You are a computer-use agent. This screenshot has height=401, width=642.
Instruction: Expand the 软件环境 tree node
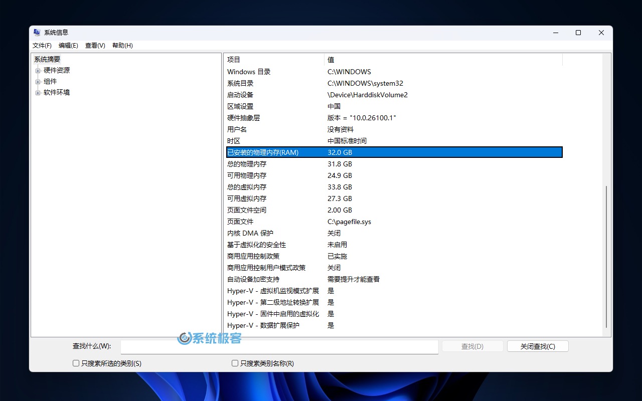(x=38, y=93)
